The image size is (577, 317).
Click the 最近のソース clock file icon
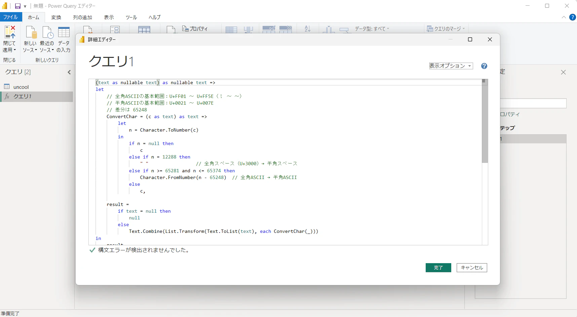[48, 32]
